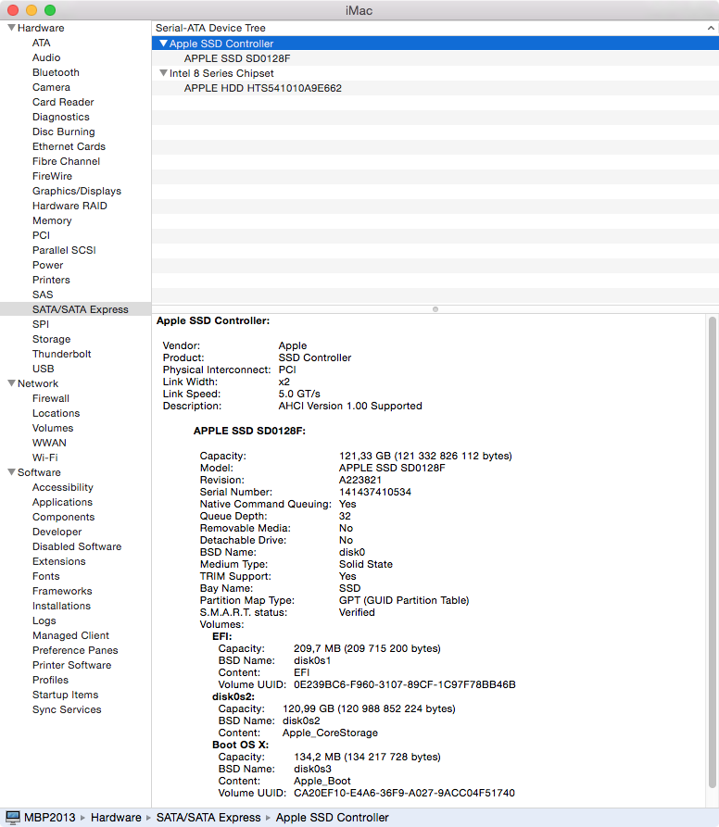The width and height of the screenshot is (719, 827).
Task: Select SATA/SATA Express in the sidebar
Action: coord(75,309)
